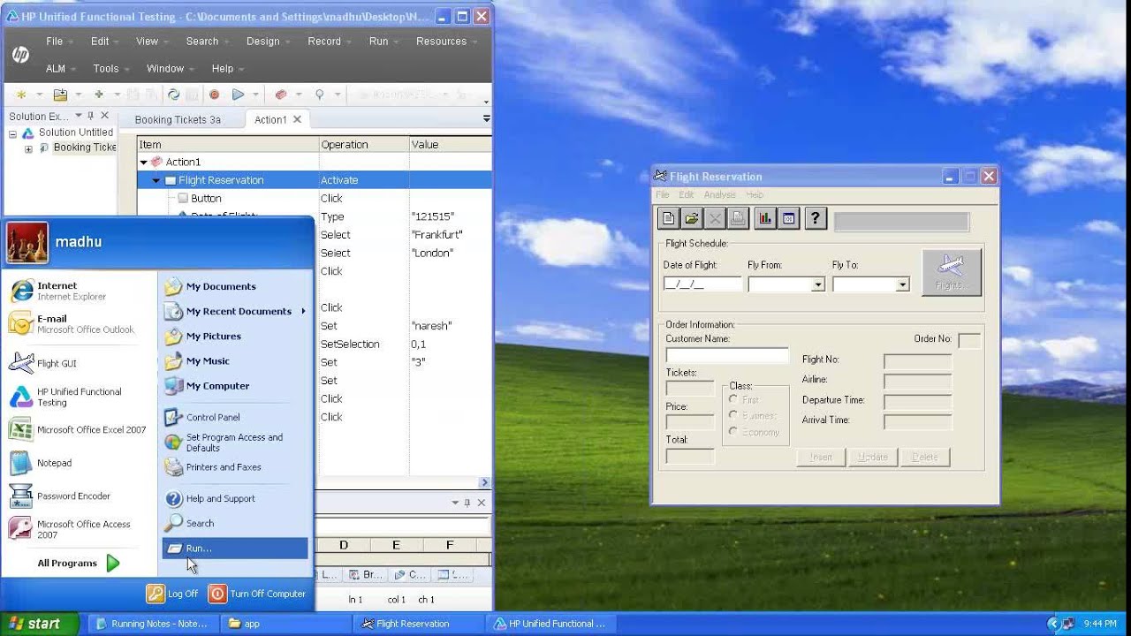Click the Operation column header

[363, 145]
